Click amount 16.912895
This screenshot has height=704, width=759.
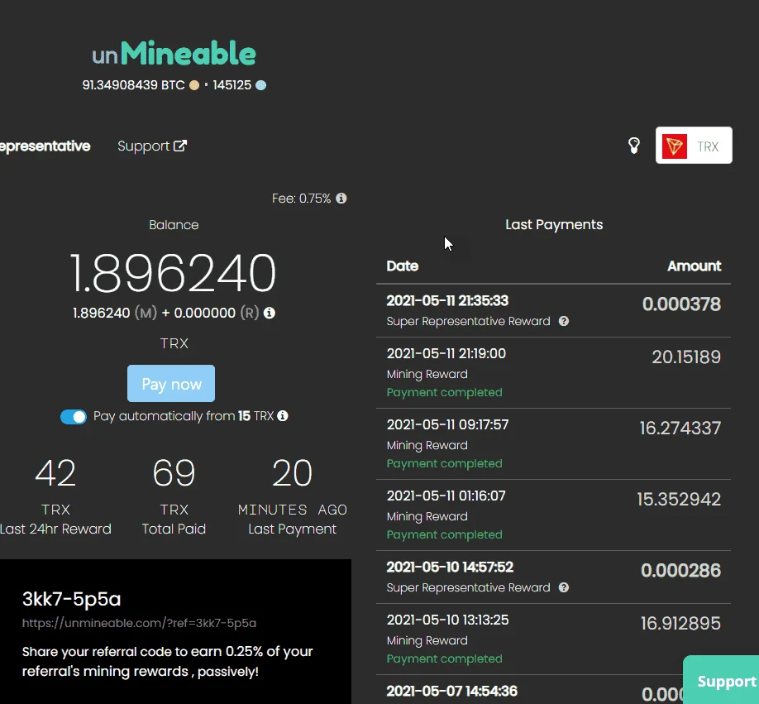(x=680, y=623)
